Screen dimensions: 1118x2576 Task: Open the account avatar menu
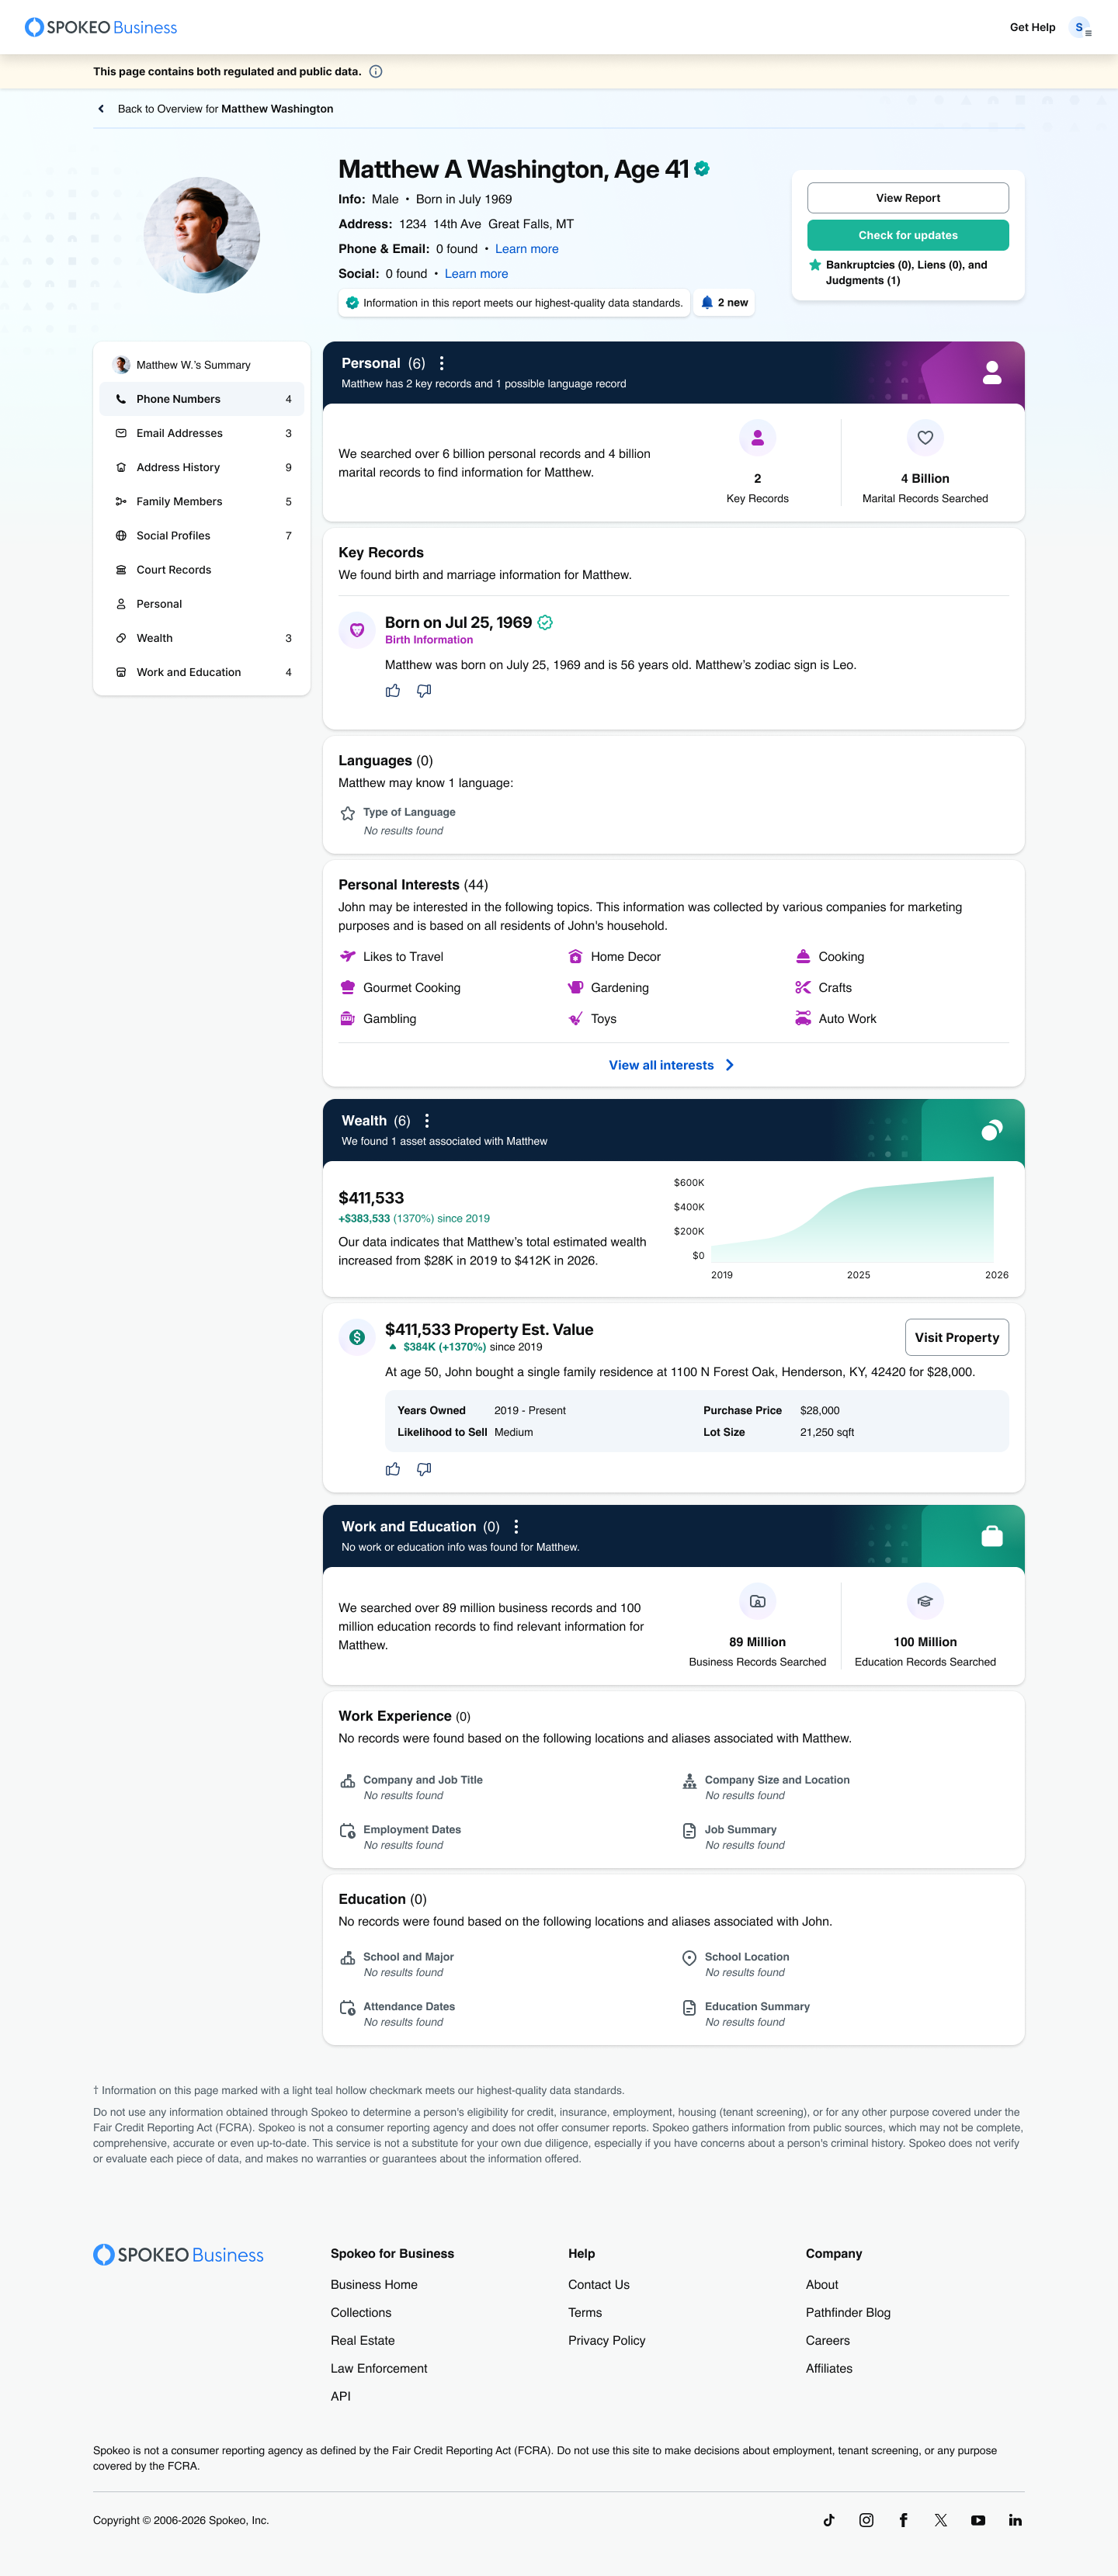(x=1081, y=28)
